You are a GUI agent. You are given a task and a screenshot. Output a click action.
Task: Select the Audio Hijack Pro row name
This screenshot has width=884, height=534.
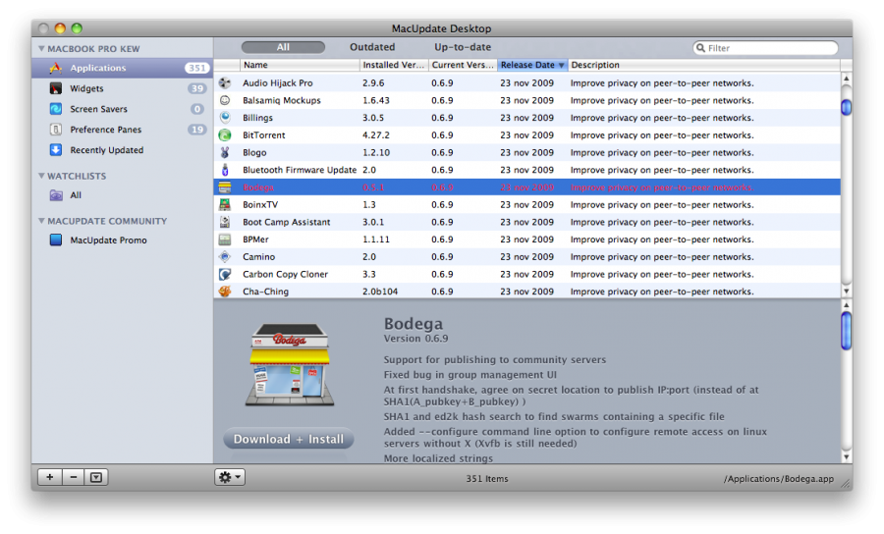[x=277, y=82]
